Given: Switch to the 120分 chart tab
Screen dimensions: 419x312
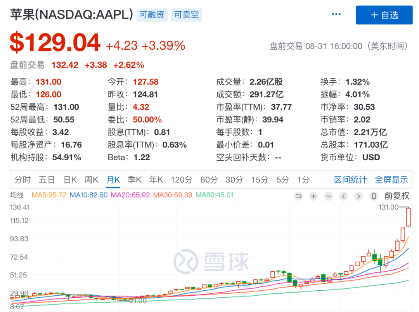Looking at the screenshot, I should 182,180.
